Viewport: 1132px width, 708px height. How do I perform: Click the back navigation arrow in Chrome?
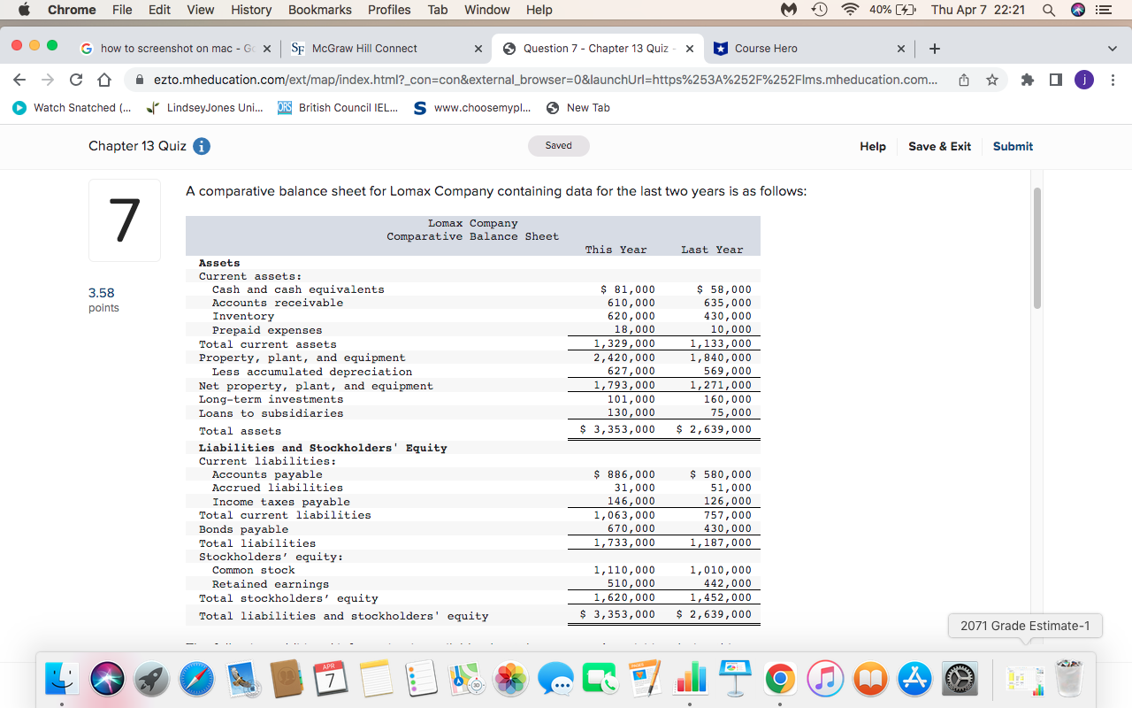(x=19, y=79)
